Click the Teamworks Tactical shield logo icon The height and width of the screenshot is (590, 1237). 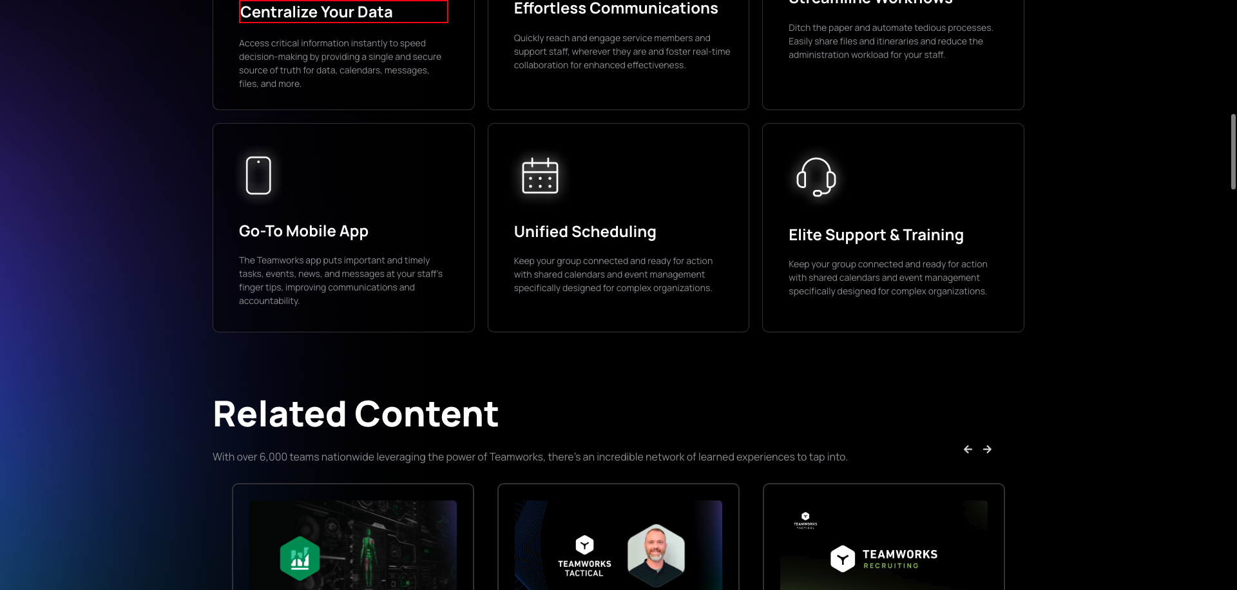pyautogui.click(x=584, y=544)
